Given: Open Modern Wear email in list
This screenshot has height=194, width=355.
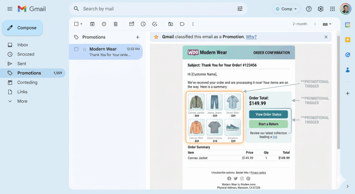Looking at the screenshot, I should [106, 52].
